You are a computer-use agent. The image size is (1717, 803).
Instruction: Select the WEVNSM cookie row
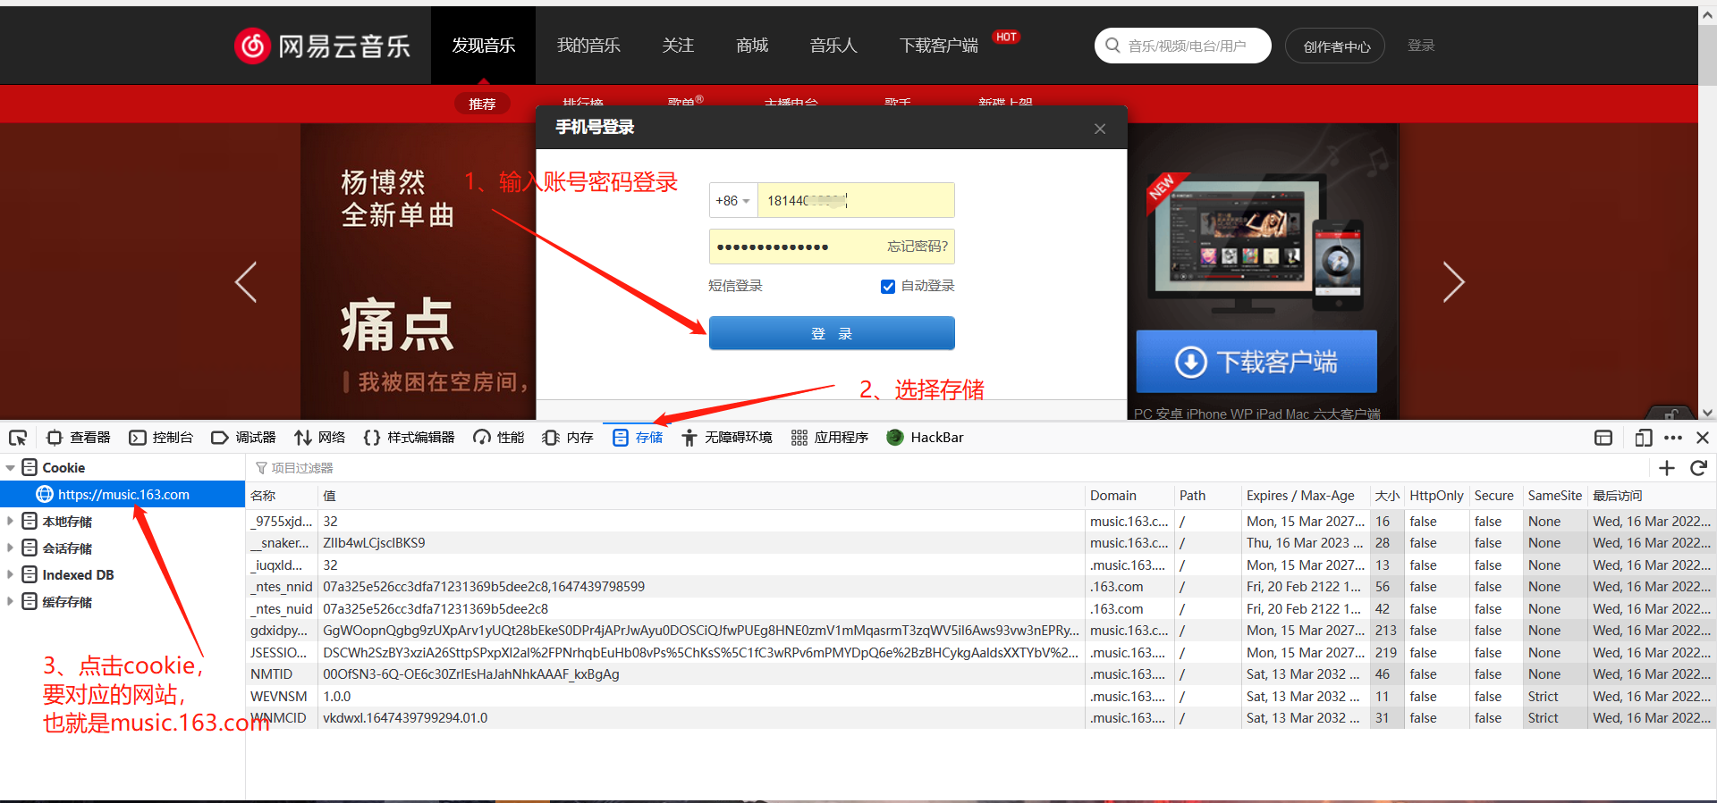coord(981,697)
